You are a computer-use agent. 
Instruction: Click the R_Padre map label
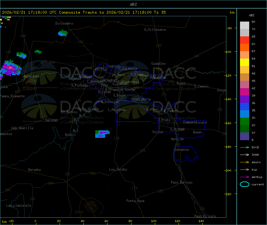170,111
